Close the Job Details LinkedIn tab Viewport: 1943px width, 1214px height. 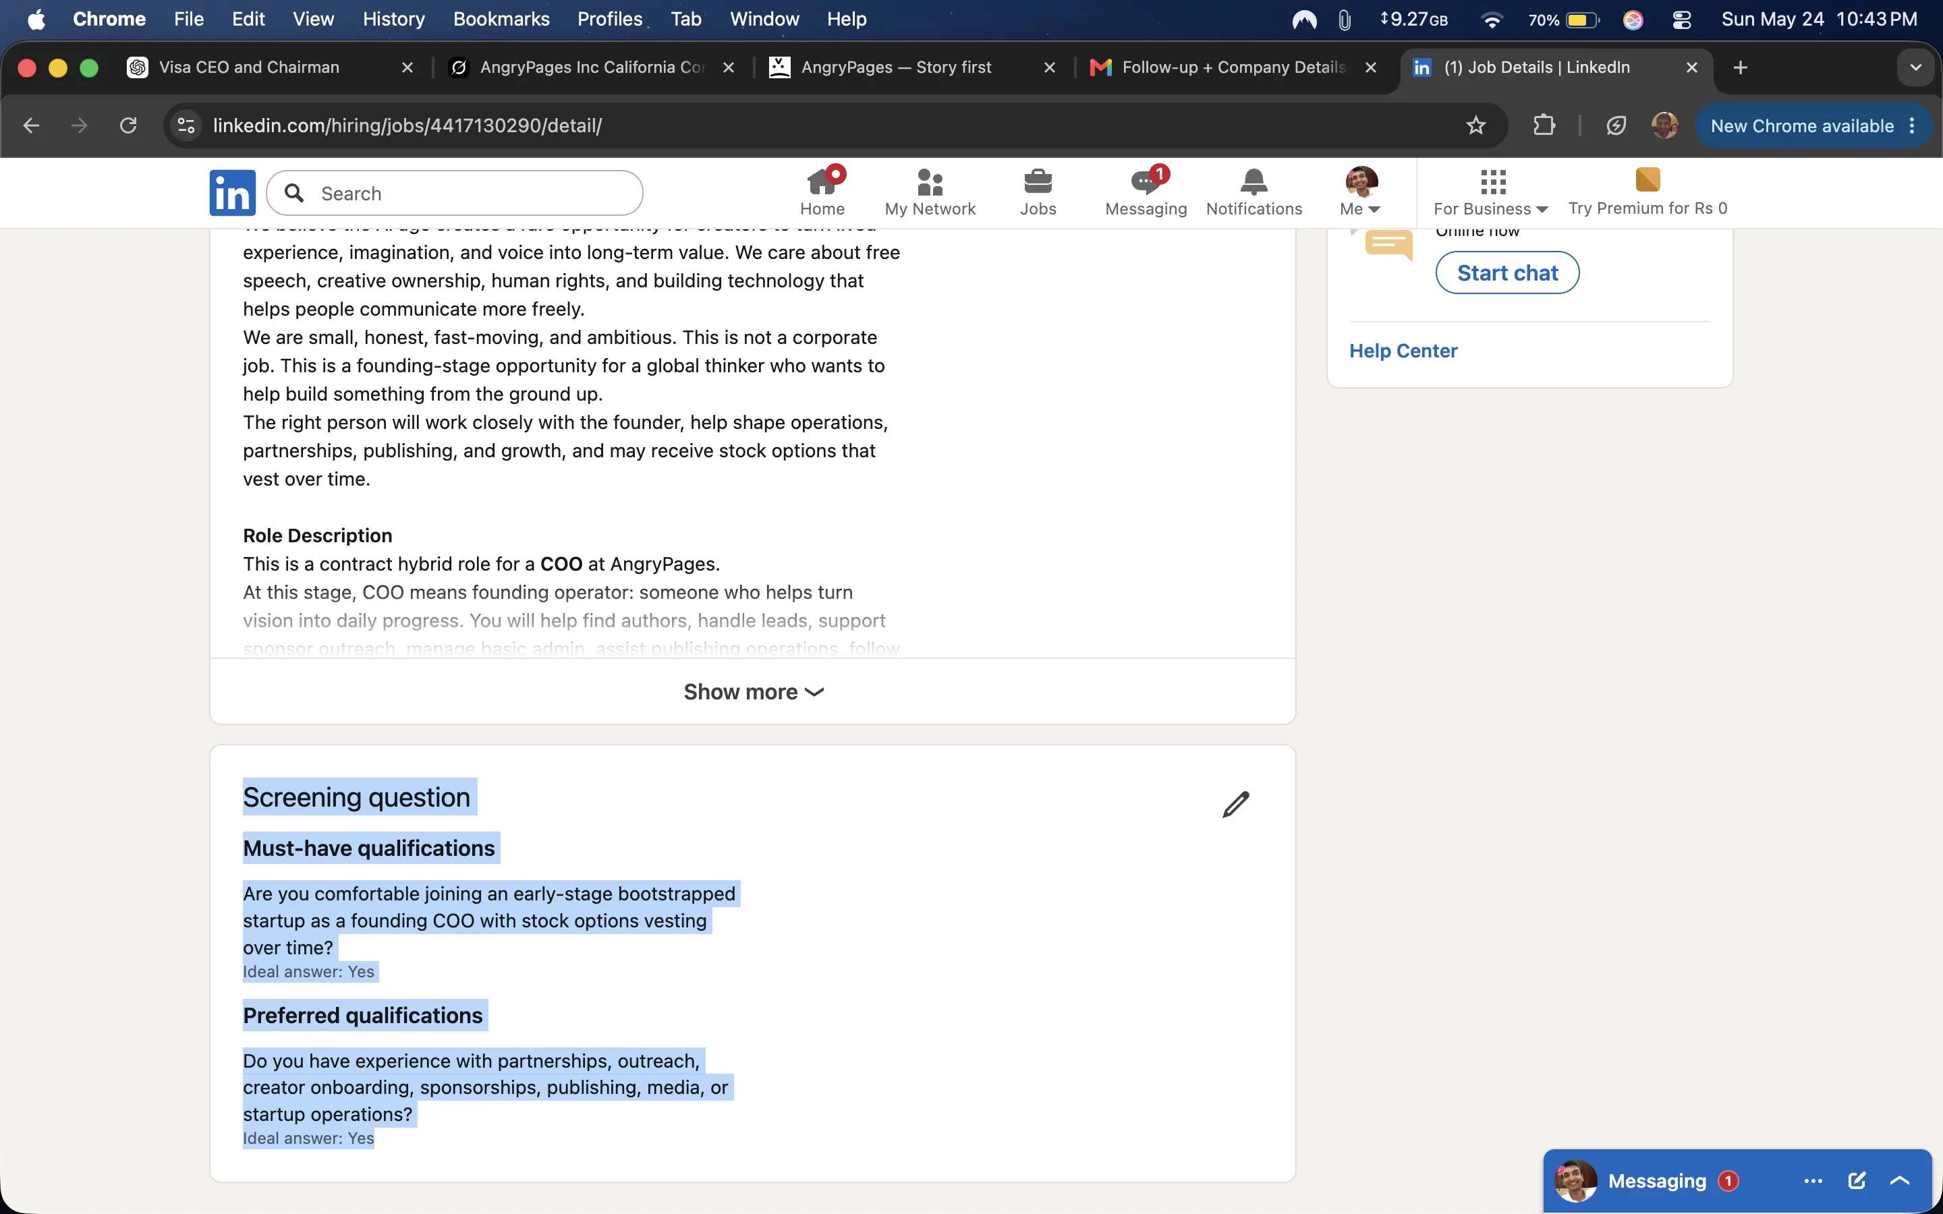(x=1692, y=67)
